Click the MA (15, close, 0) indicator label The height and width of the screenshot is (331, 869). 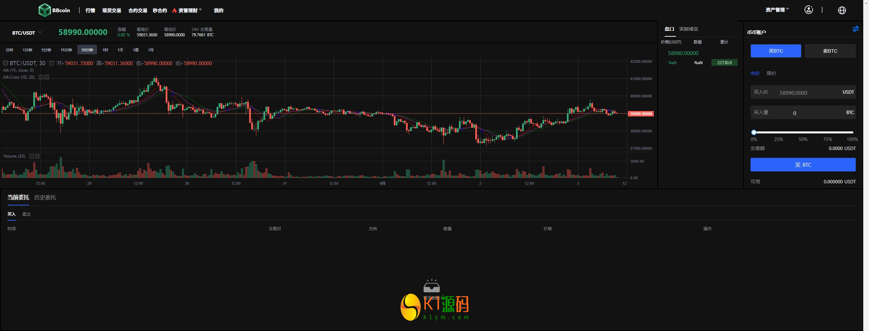coord(19,70)
